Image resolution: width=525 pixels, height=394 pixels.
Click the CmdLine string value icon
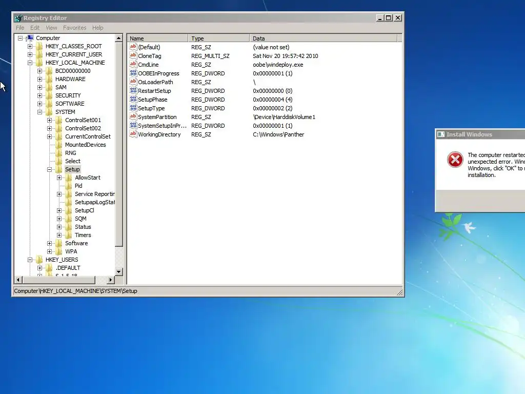click(x=133, y=64)
